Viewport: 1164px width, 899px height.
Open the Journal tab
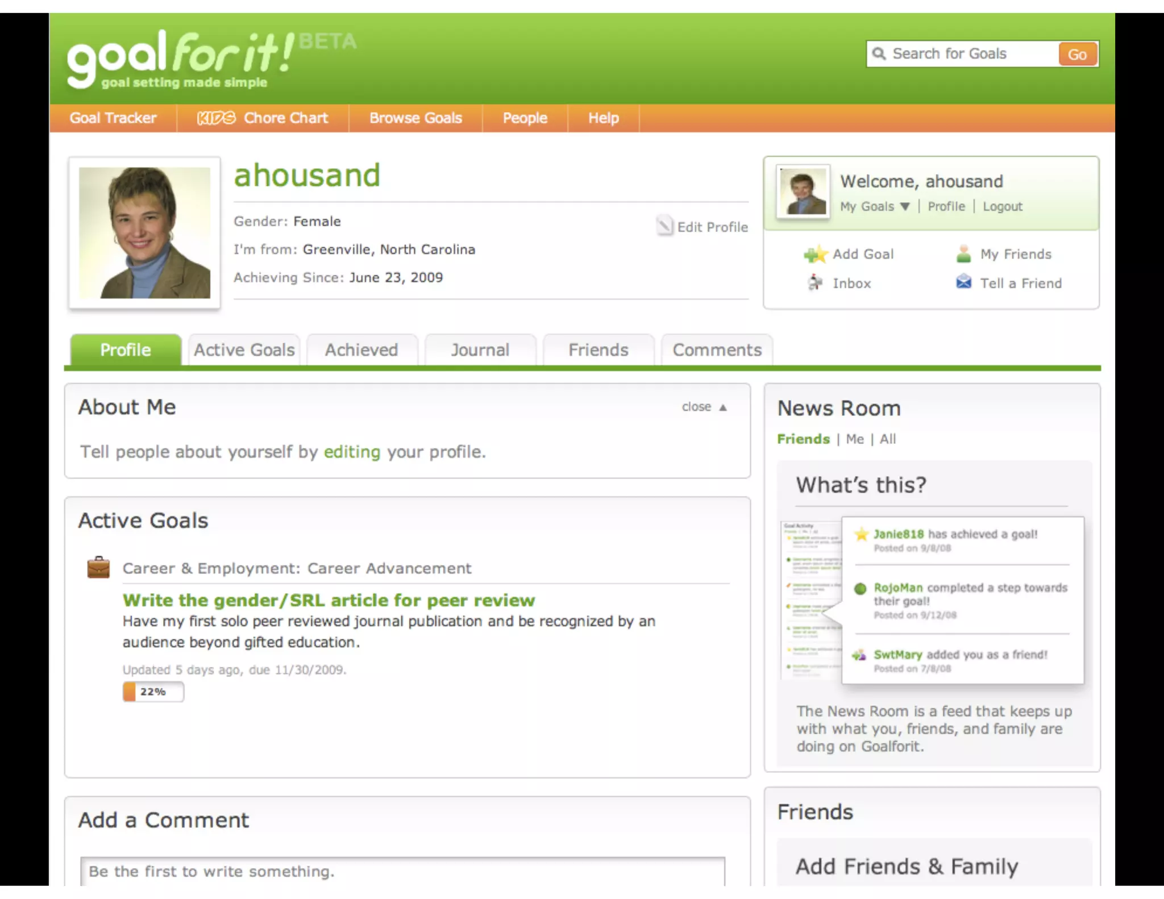pos(480,350)
